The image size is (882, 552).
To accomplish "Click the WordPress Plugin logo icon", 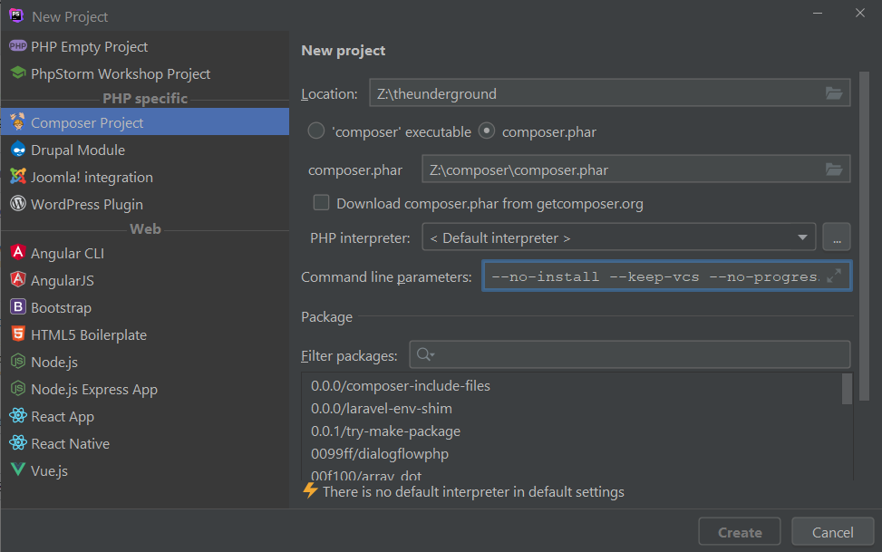I will pyautogui.click(x=18, y=203).
